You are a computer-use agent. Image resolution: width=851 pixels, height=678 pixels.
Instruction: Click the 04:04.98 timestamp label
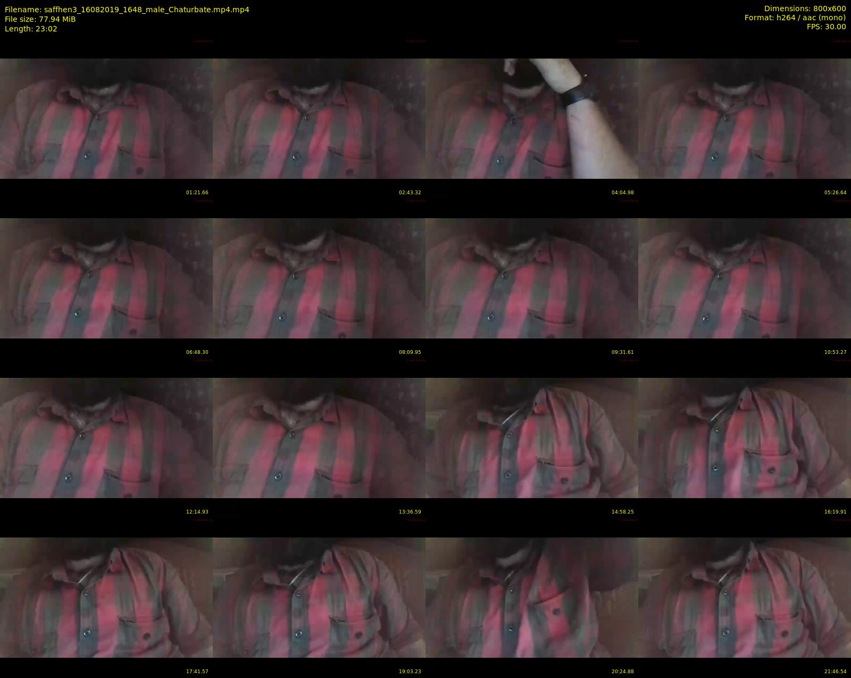pos(623,193)
